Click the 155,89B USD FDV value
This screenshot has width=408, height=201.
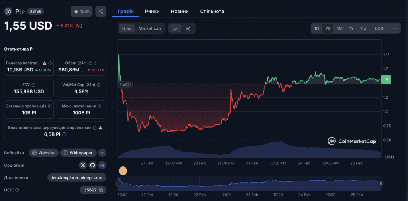tap(29, 91)
